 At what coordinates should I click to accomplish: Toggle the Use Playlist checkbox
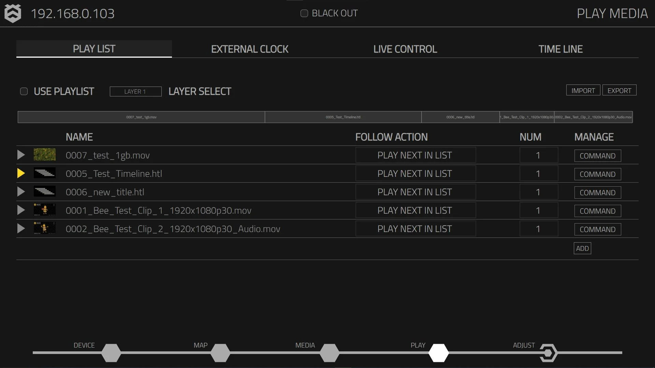tap(24, 91)
